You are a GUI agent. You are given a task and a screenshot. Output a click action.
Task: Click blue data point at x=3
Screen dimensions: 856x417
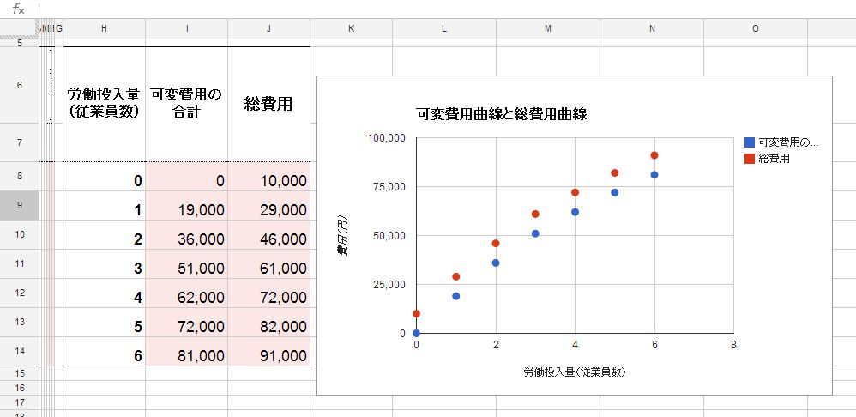535,233
